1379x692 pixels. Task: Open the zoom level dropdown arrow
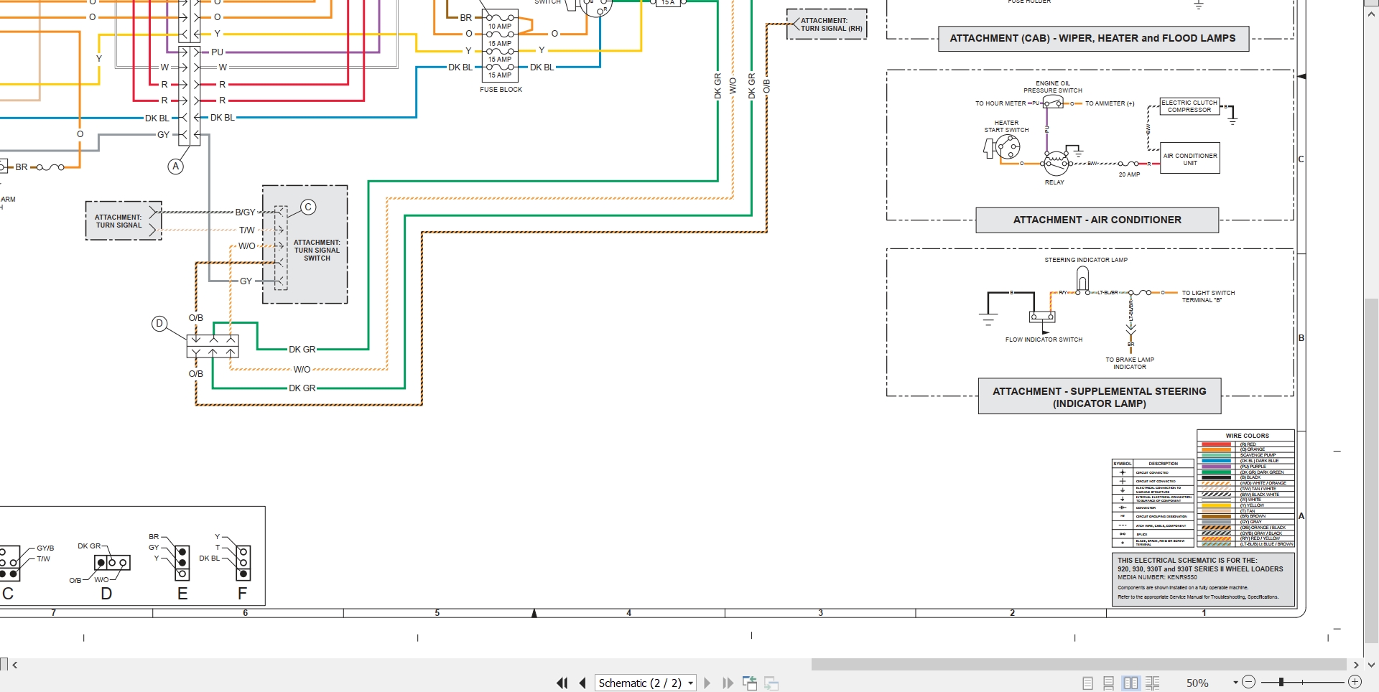click(x=1235, y=683)
